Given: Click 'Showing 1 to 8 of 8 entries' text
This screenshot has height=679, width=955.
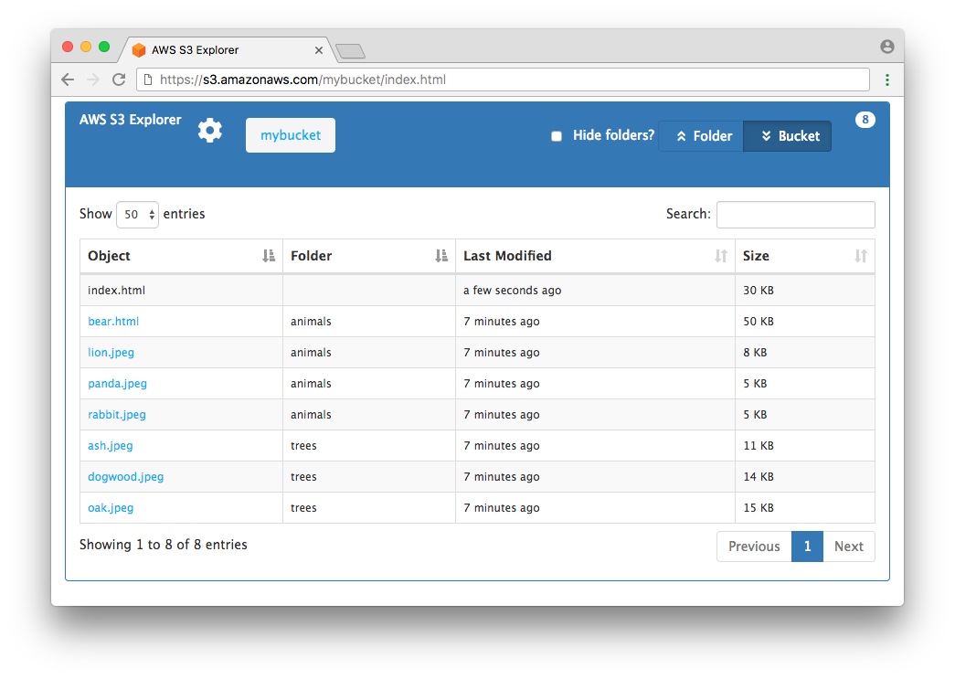Looking at the screenshot, I should point(164,545).
